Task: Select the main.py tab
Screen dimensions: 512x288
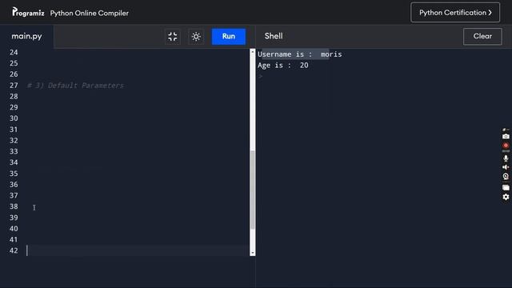Action: point(26,36)
